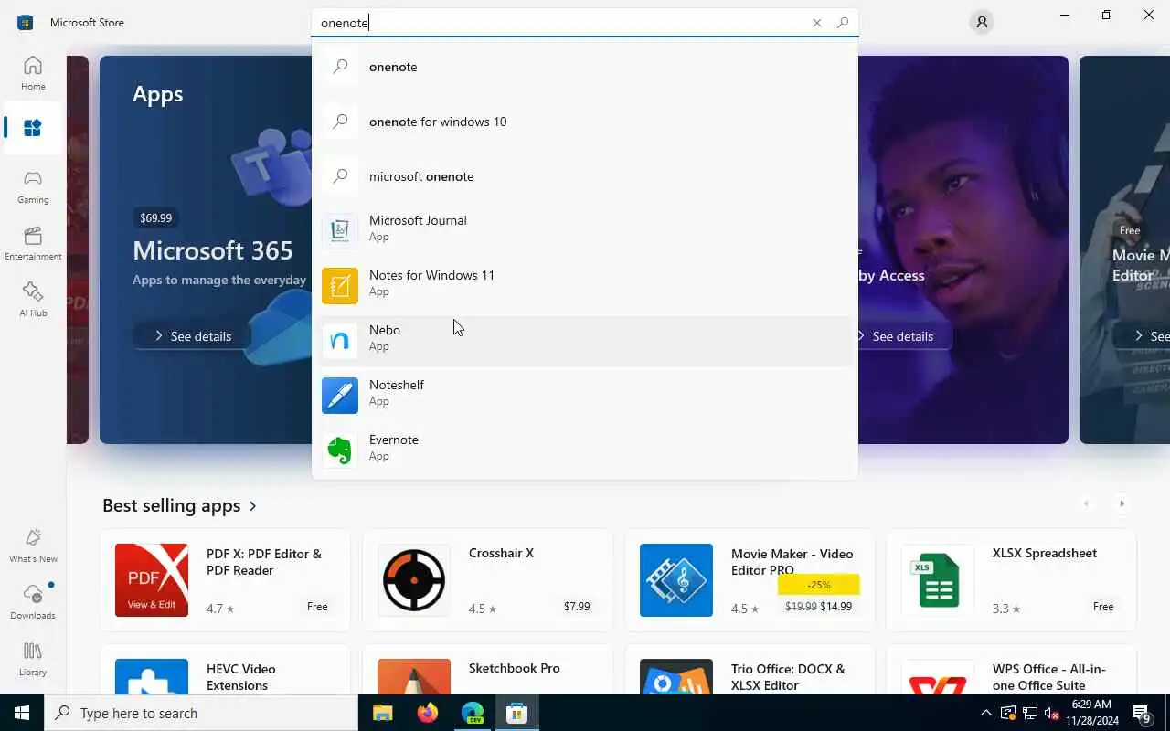Open the Sketchbook Pro card
The image size is (1170, 731).
(487, 670)
